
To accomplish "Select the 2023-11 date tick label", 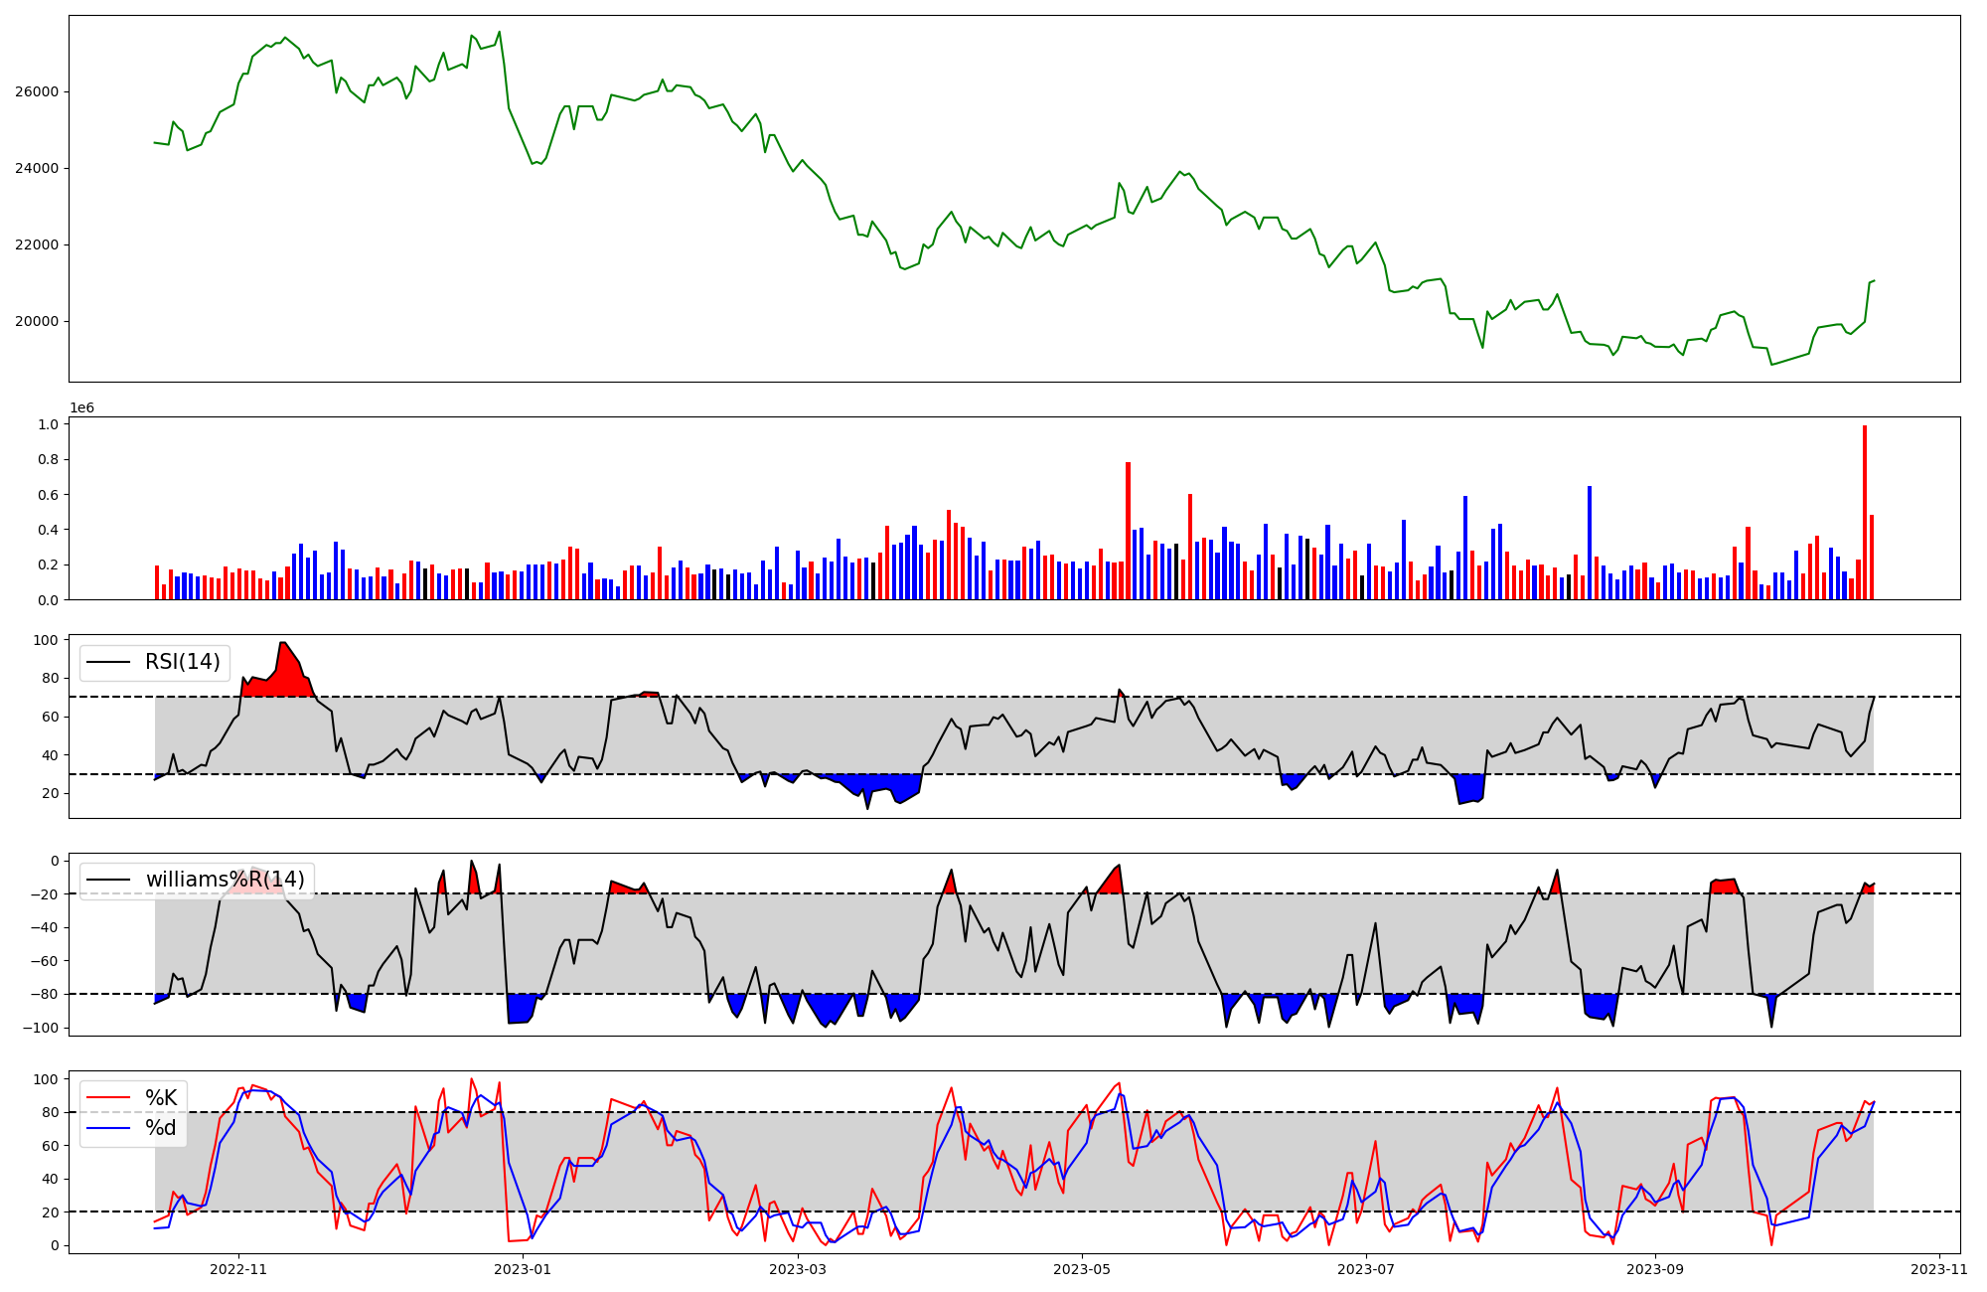I will pos(1939,1269).
